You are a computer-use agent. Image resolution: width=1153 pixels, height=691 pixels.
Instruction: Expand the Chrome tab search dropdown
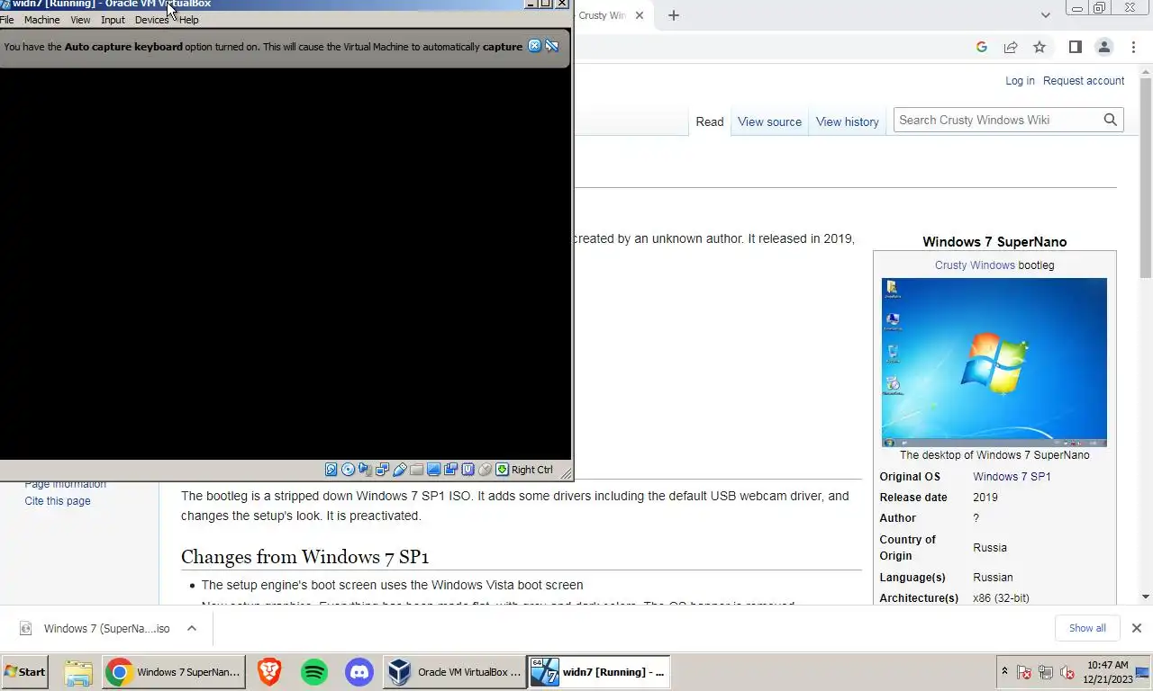(1045, 15)
